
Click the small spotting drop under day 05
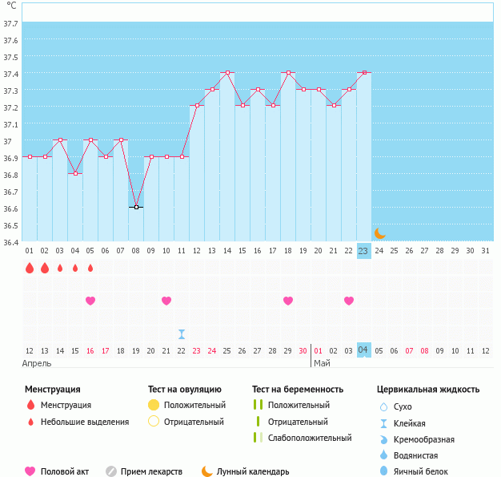tap(90, 268)
